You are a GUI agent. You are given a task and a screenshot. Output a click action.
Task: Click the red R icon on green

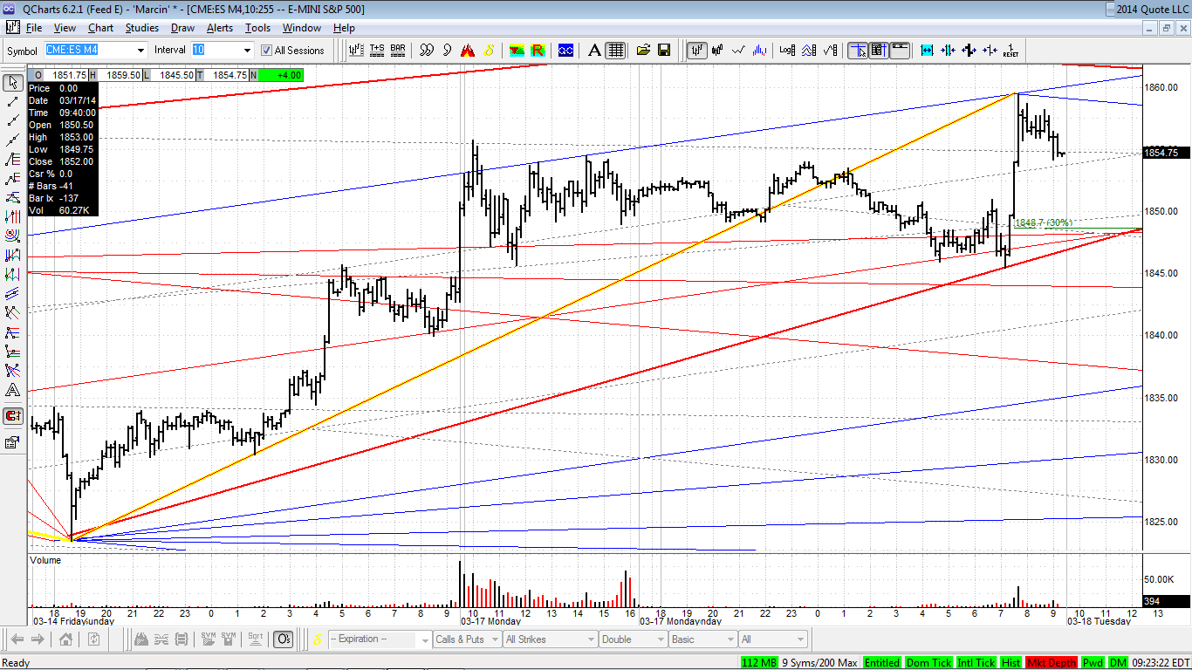coord(538,50)
